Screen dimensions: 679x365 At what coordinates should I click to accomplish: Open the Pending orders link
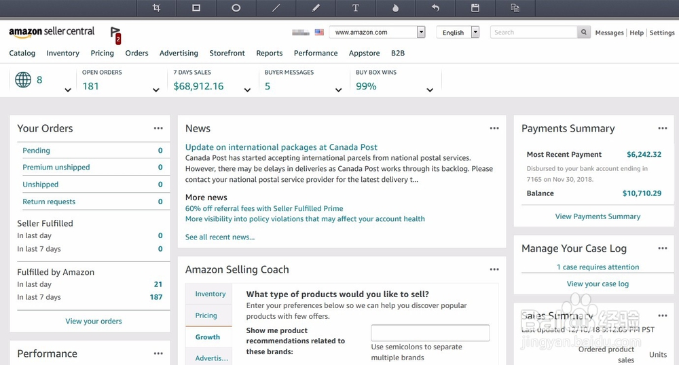(x=37, y=151)
